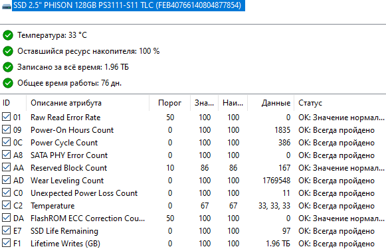Uncheck the C0 Unexpected Power Loss Count row

point(6,193)
